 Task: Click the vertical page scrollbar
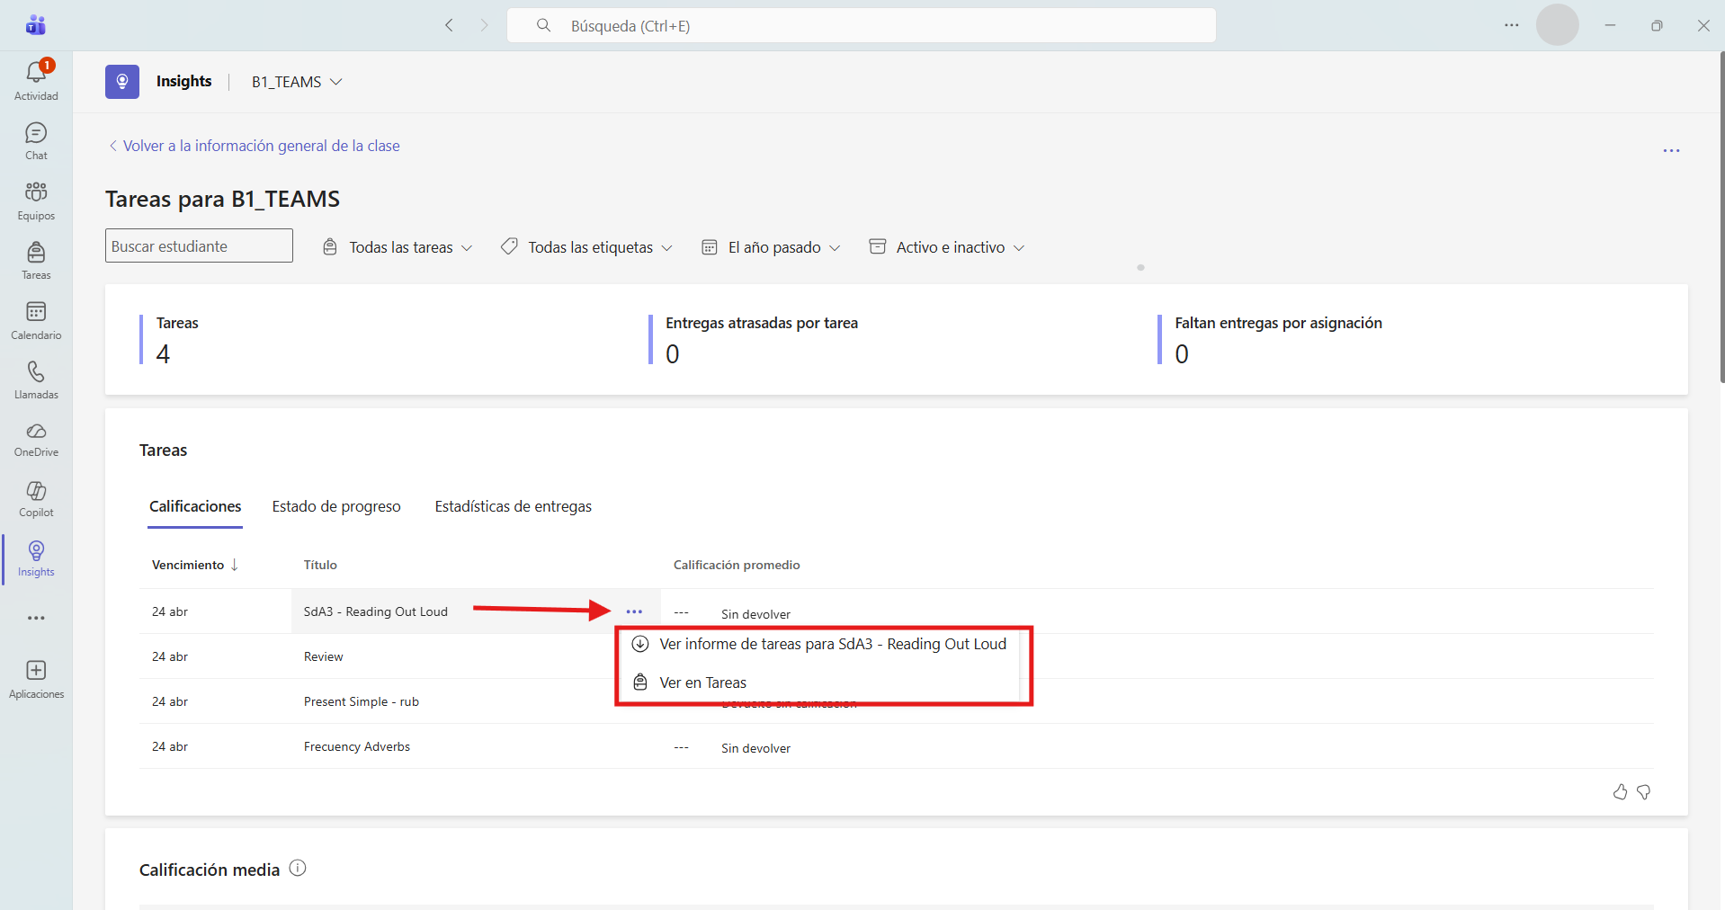pos(1721,219)
